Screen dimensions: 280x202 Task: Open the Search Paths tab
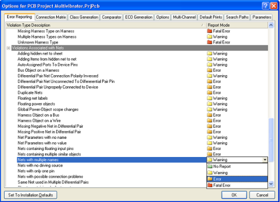[x=237, y=17]
